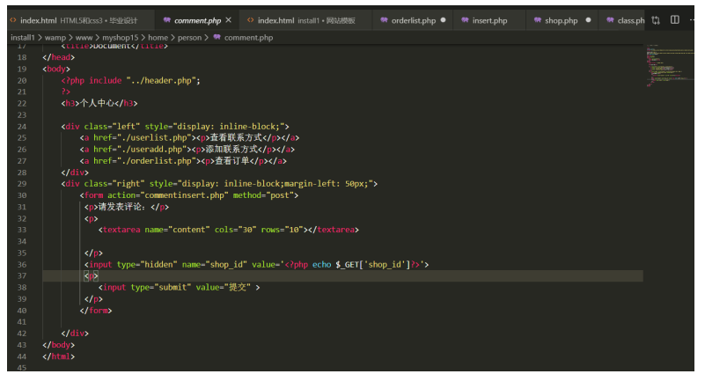Viewport: 705px width, 374px height.
Task: Click PHP file icon on comment.php tab
Action: [167, 20]
